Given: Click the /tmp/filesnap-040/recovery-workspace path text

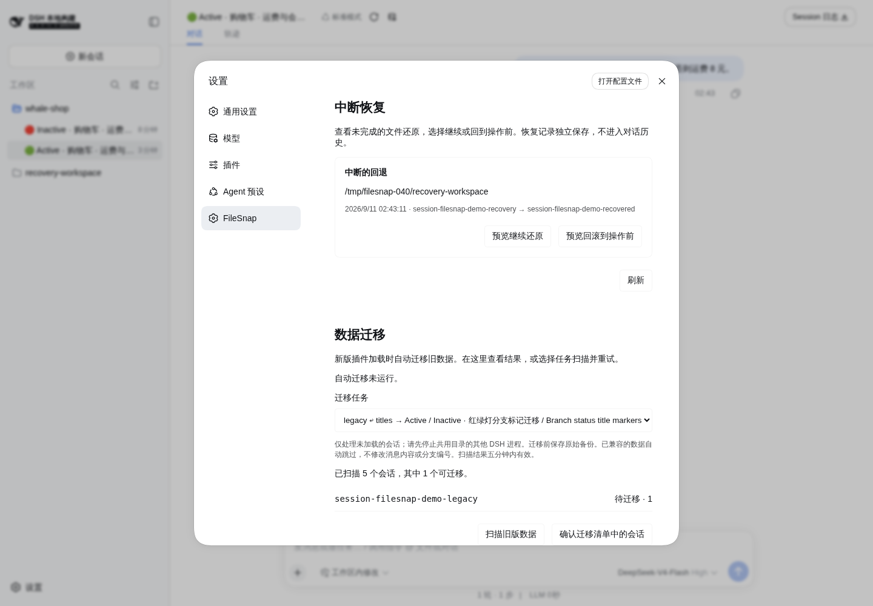Looking at the screenshot, I should (416, 191).
